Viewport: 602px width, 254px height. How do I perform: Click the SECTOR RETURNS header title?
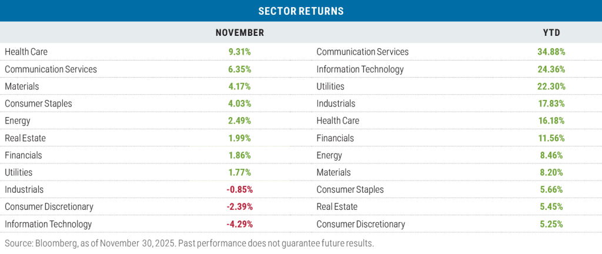point(301,11)
